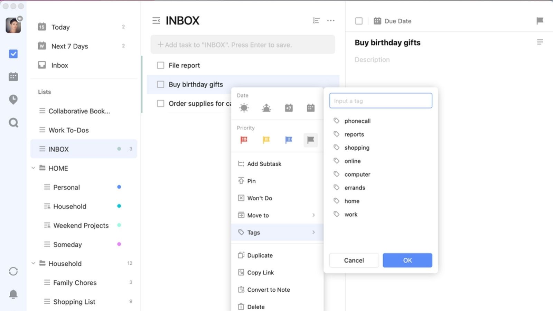Click the sync icon in the sidebar
Image resolution: width=553 pixels, height=311 pixels.
(x=13, y=271)
